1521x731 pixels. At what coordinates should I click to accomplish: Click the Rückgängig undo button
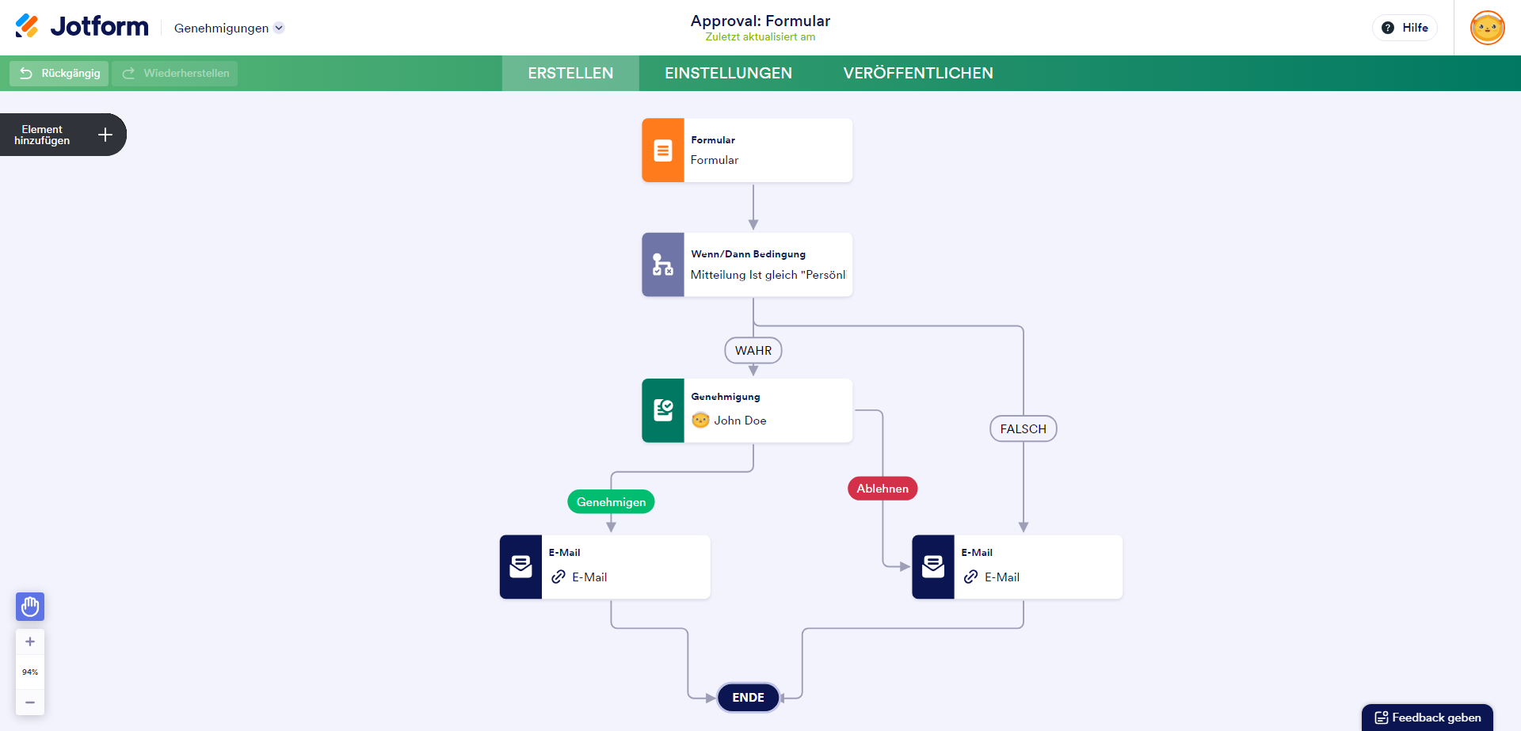coord(59,73)
